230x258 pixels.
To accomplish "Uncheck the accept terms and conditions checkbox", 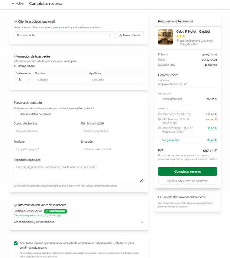I will click(x=16, y=243).
